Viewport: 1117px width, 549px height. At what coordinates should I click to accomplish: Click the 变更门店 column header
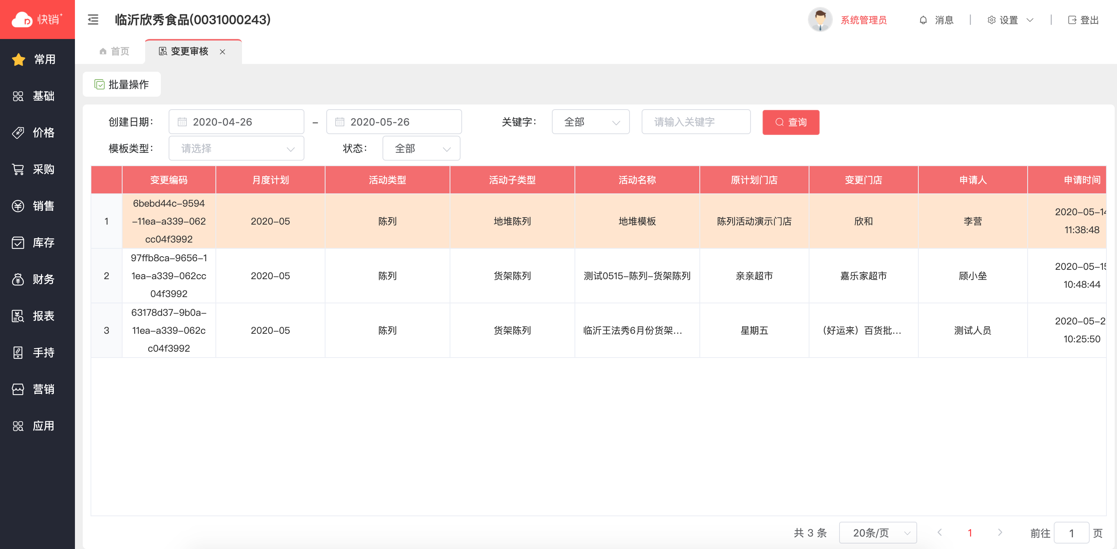(x=863, y=180)
